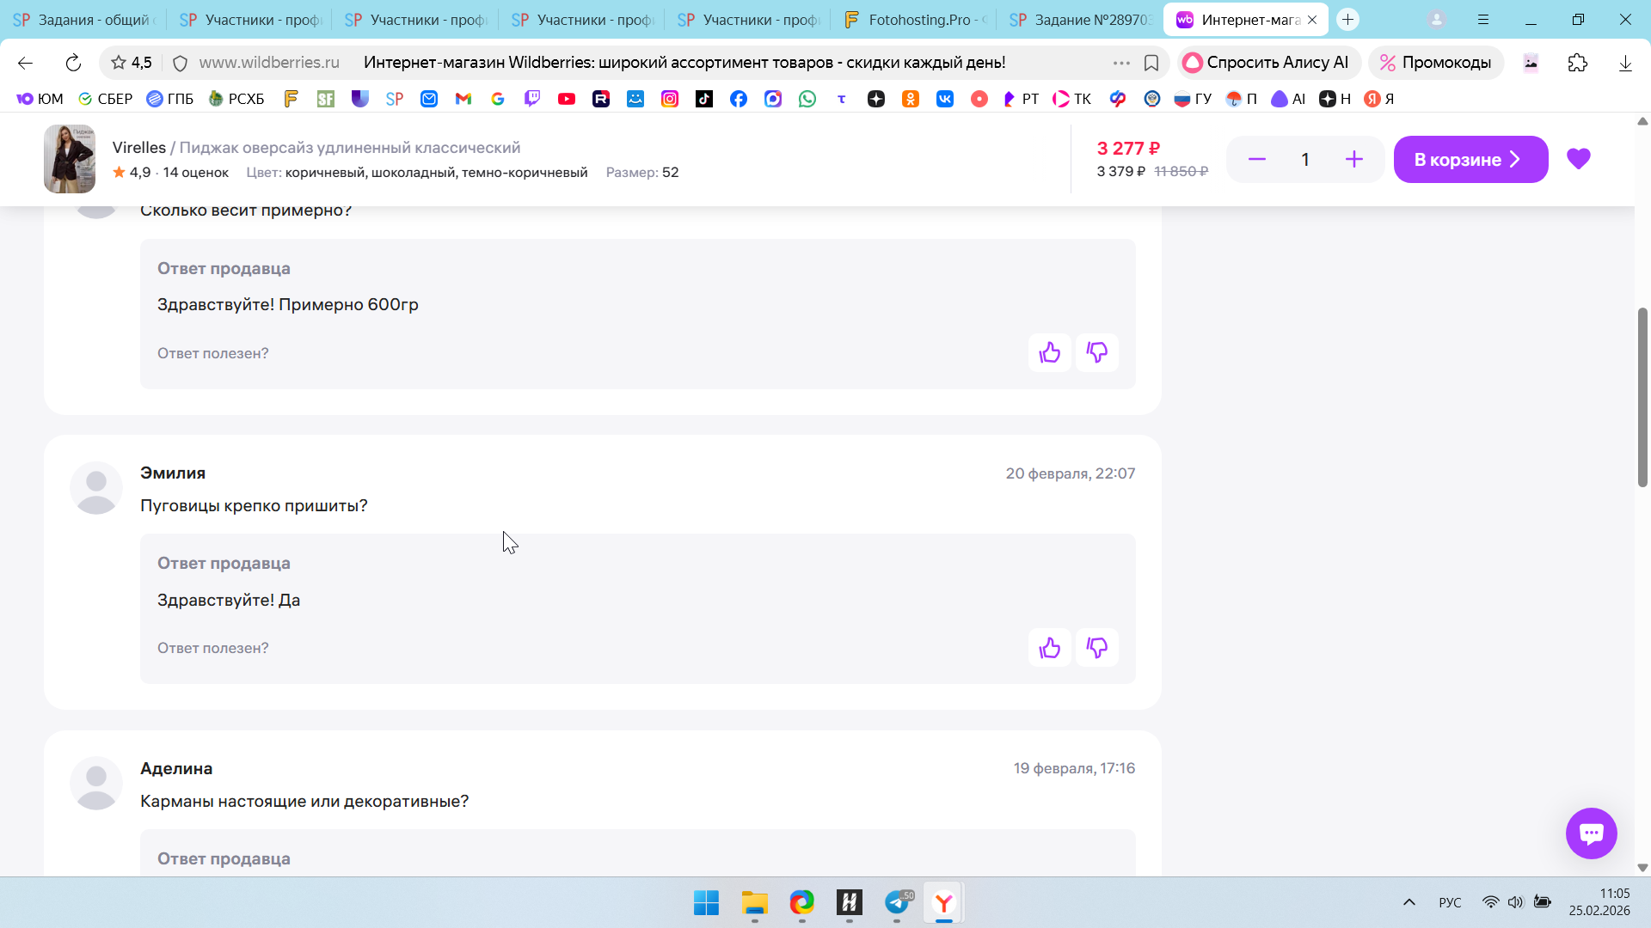Open the purple chat support bubble

[1591, 833]
